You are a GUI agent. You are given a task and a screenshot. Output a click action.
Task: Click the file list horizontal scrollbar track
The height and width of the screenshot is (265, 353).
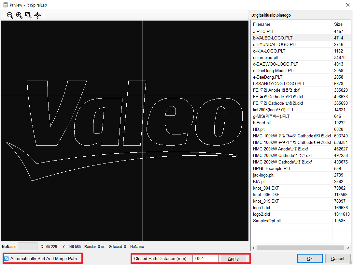300,248
